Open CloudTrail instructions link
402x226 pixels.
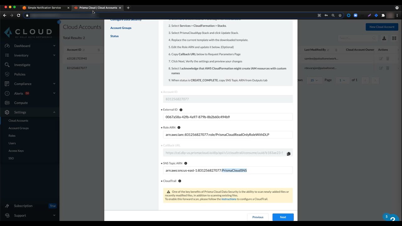click(229, 199)
